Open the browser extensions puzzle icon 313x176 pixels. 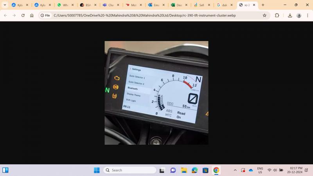point(277,15)
